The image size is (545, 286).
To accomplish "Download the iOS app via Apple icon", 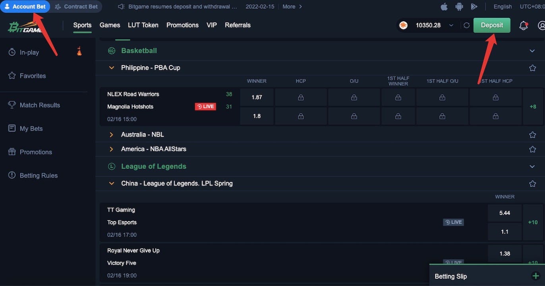I will [444, 6].
